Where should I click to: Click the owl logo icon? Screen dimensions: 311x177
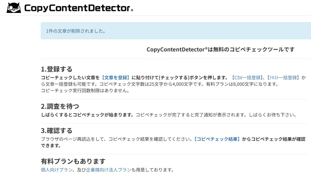pyautogui.click(x=14, y=8)
